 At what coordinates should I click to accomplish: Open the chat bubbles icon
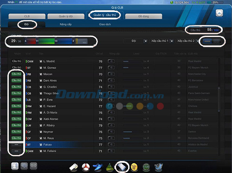coord(24,166)
